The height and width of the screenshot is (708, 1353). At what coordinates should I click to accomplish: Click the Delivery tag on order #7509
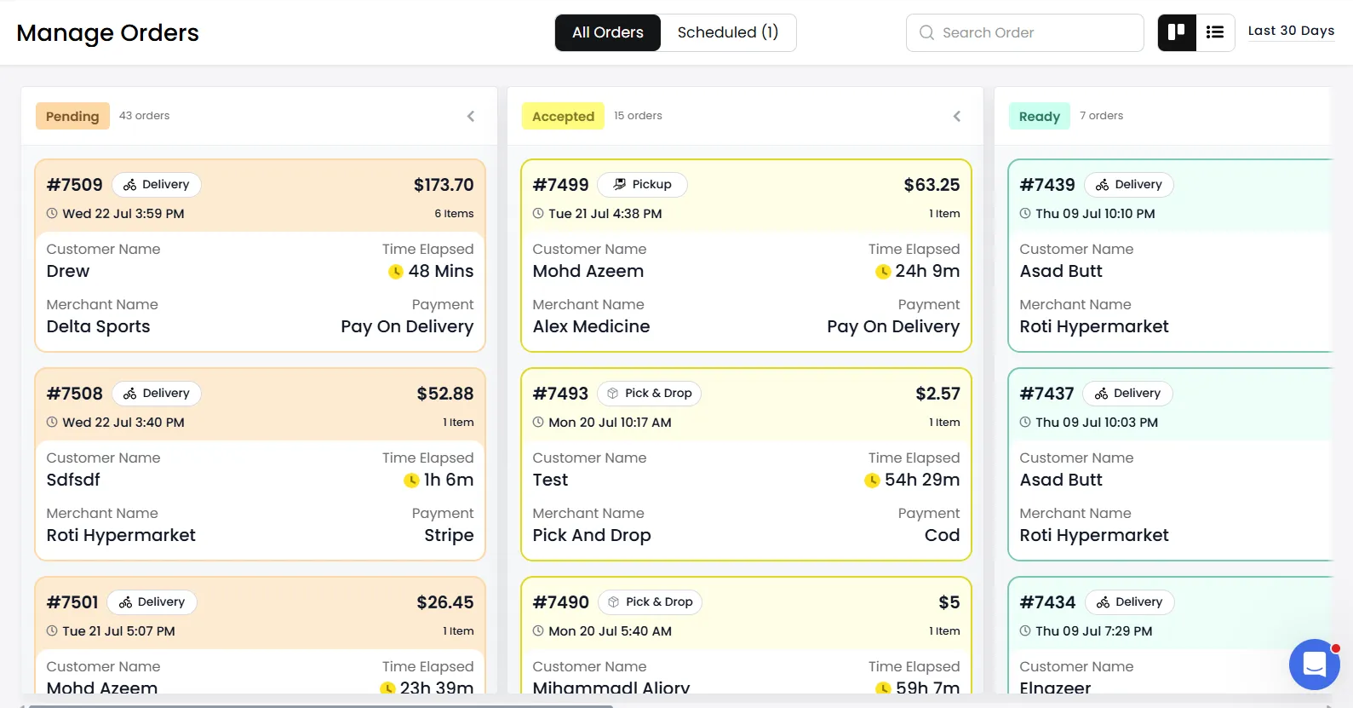[x=157, y=185]
